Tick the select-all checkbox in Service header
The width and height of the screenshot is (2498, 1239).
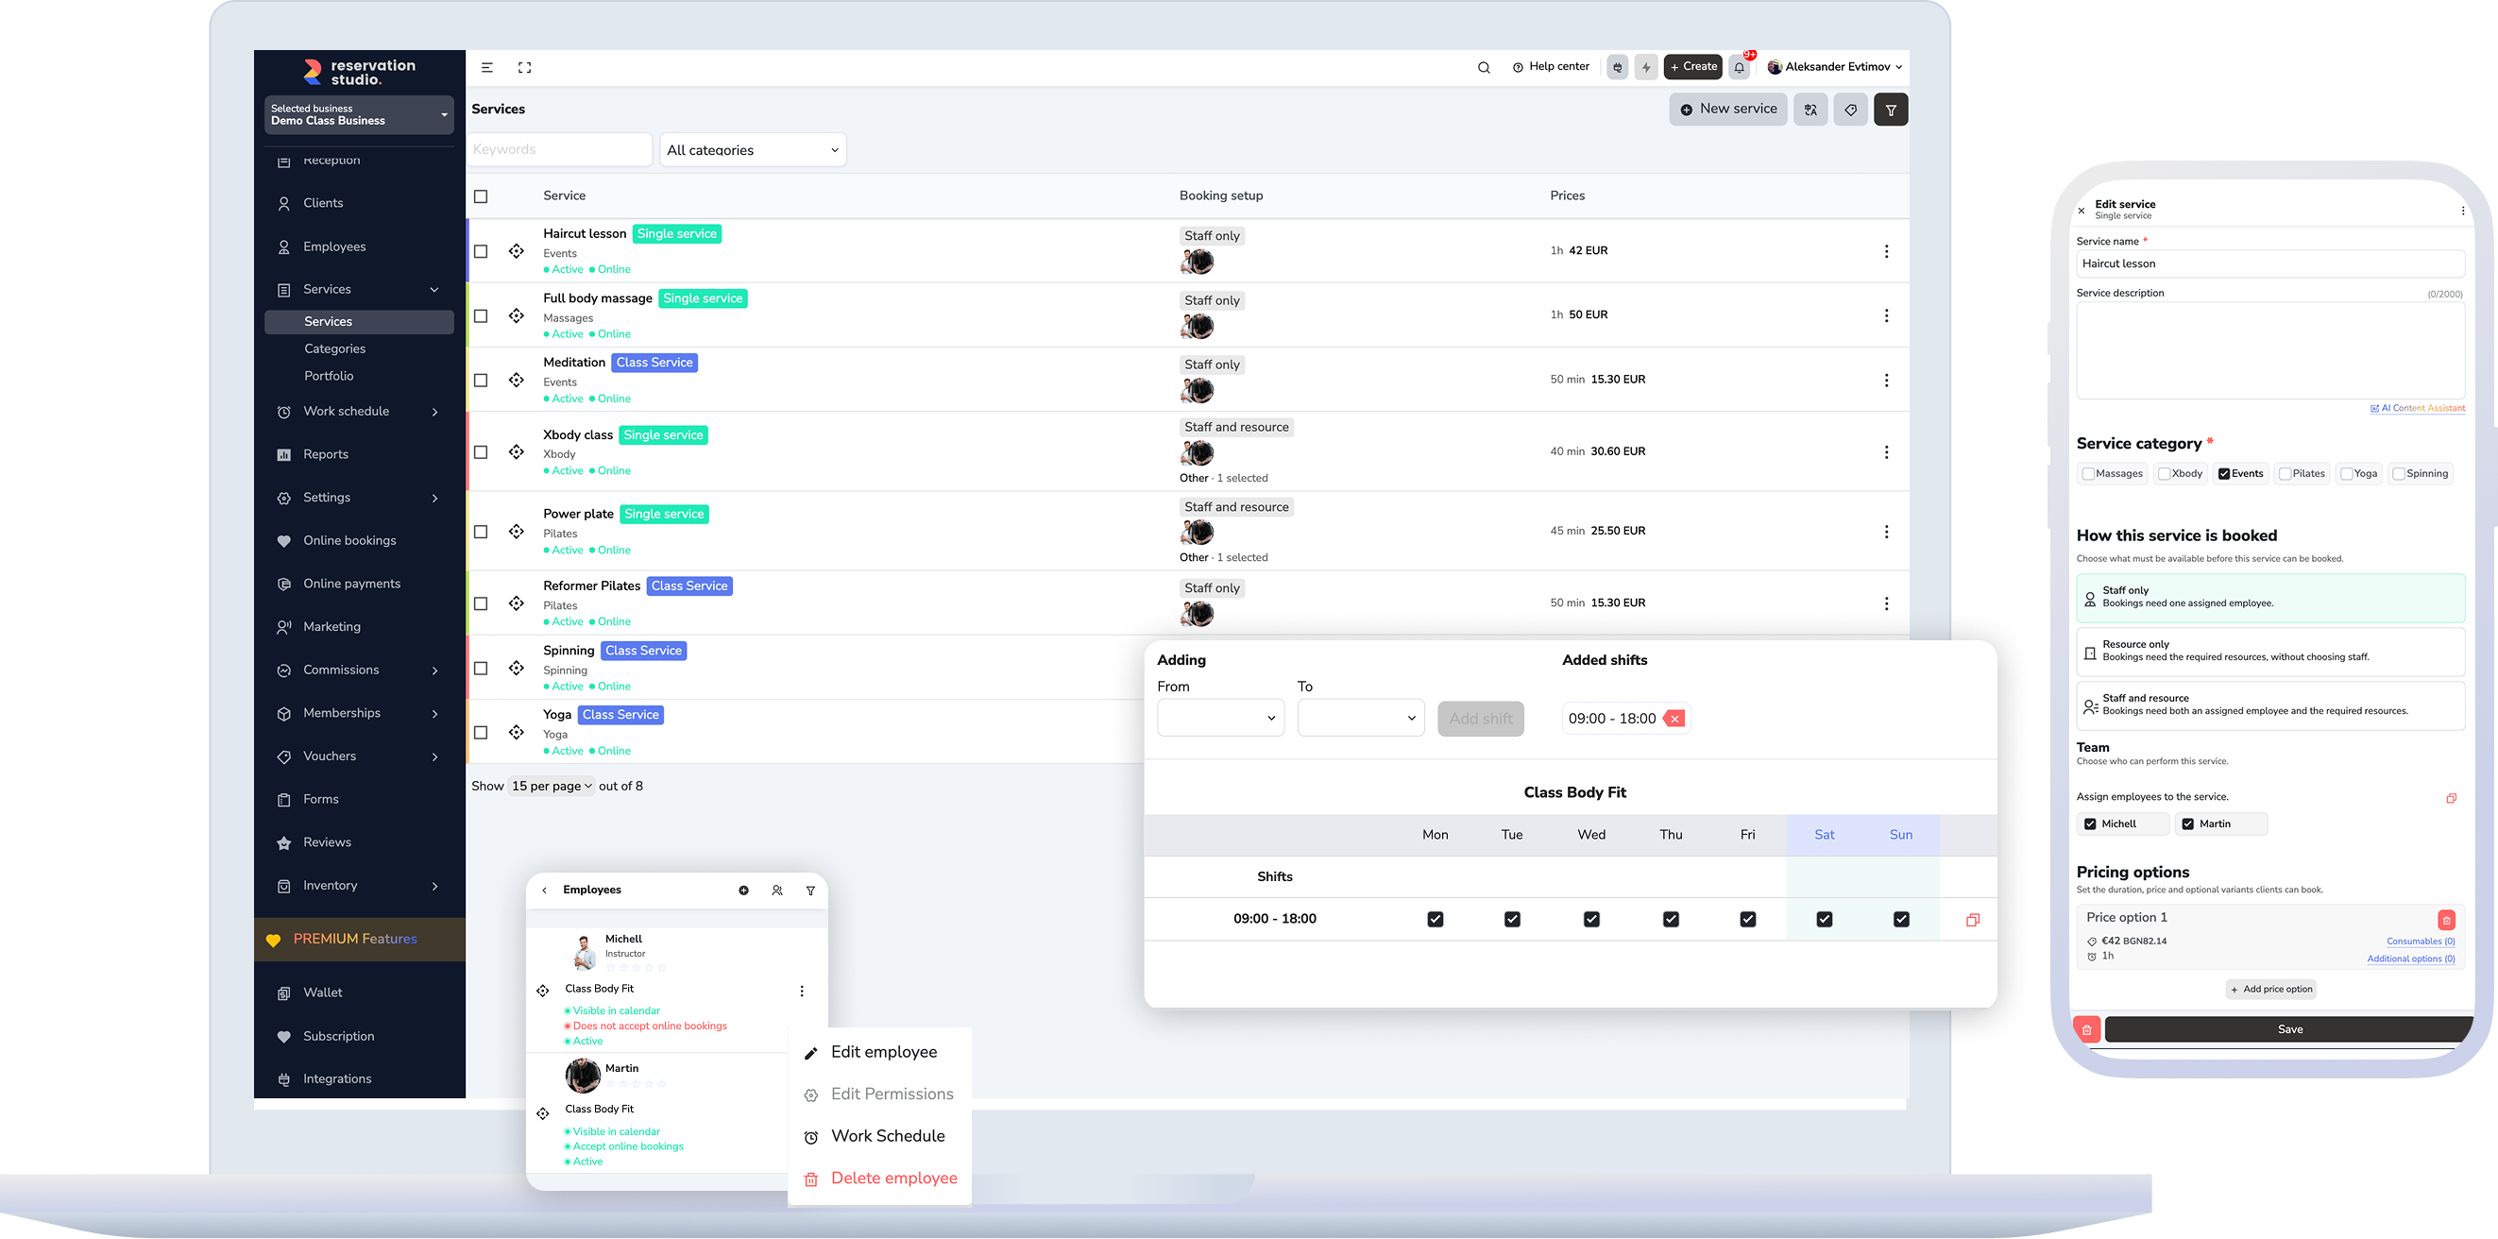click(x=481, y=196)
